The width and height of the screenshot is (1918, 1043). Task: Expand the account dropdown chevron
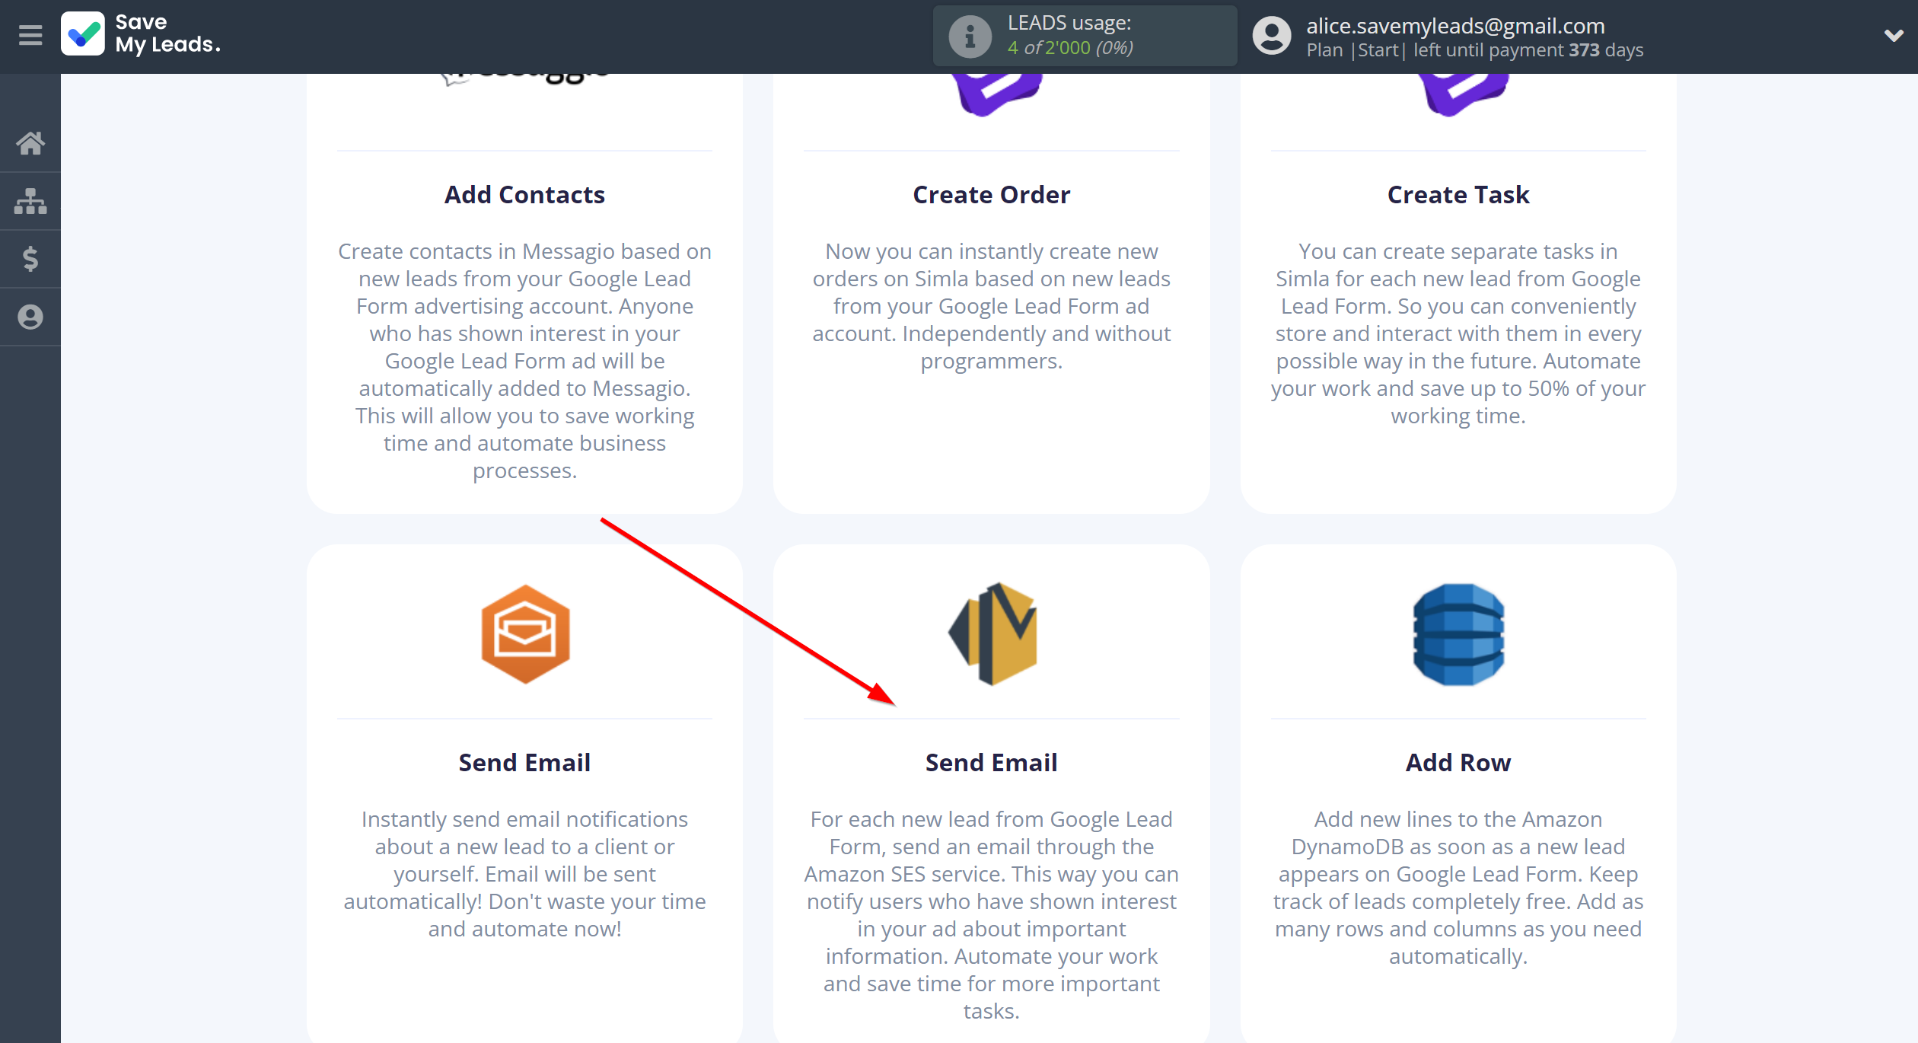point(1894,35)
